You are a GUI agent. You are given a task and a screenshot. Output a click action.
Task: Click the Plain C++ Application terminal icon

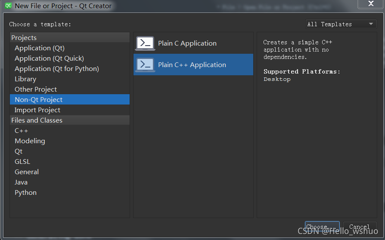pyautogui.click(x=145, y=65)
